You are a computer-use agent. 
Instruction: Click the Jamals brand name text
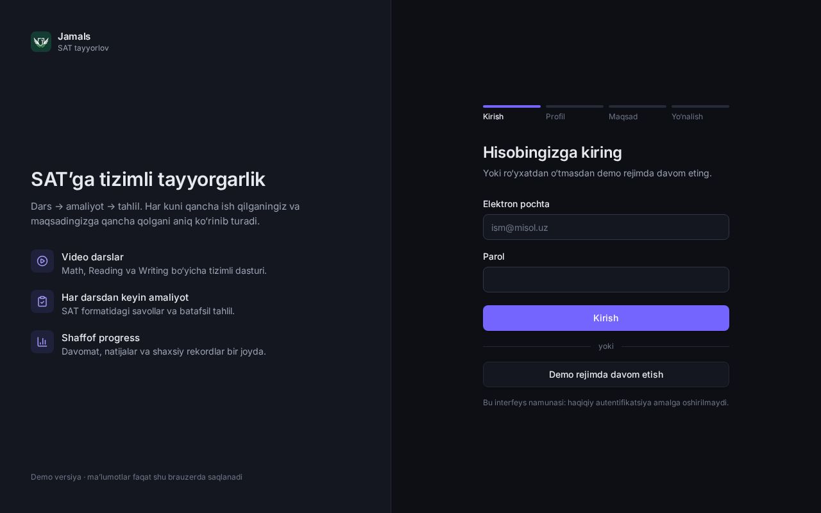coord(74,37)
